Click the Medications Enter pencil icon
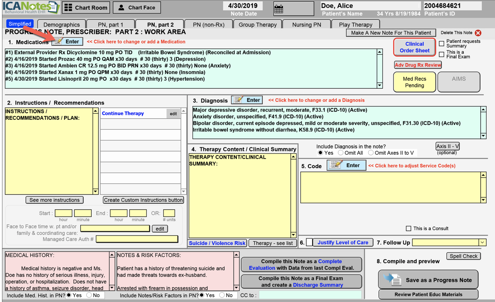This screenshot has width=495, height=302. pyautogui.click(x=58, y=41)
